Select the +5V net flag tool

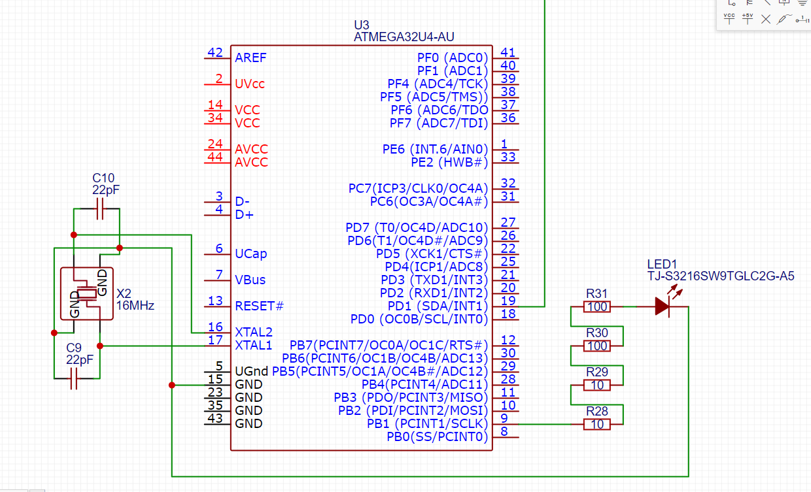[748, 18]
